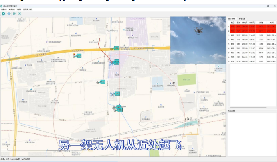Image resolution: width=277 pixels, height=162 pixels.
Task: Click the drone camera video feed
Action: (x=198, y=40)
